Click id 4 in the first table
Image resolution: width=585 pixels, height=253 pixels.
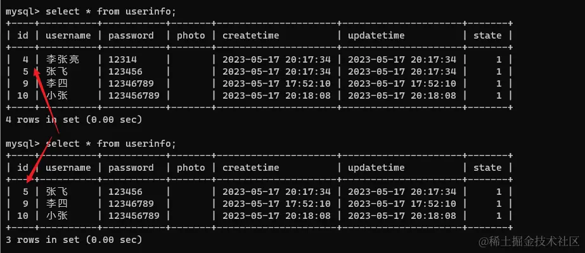(x=25, y=59)
